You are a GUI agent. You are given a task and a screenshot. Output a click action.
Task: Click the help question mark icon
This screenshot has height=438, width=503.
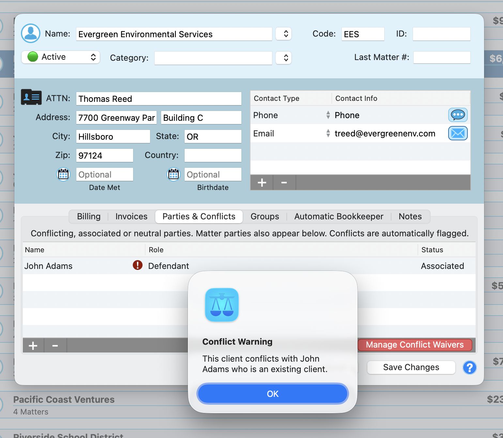pyautogui.click(x=469, y=368)
